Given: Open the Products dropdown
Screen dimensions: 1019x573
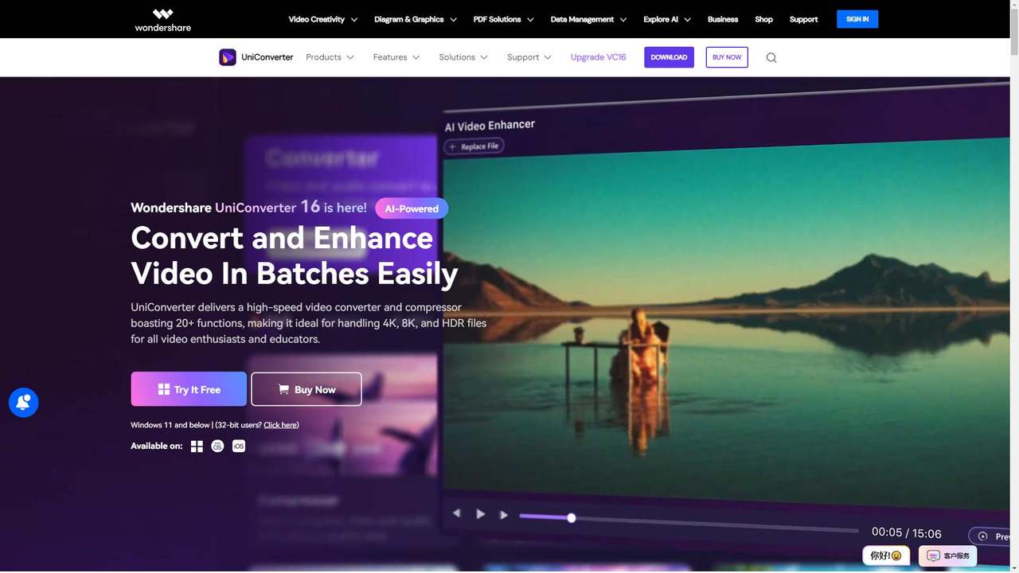Looking at the screenshot, I should click(330, 57).
